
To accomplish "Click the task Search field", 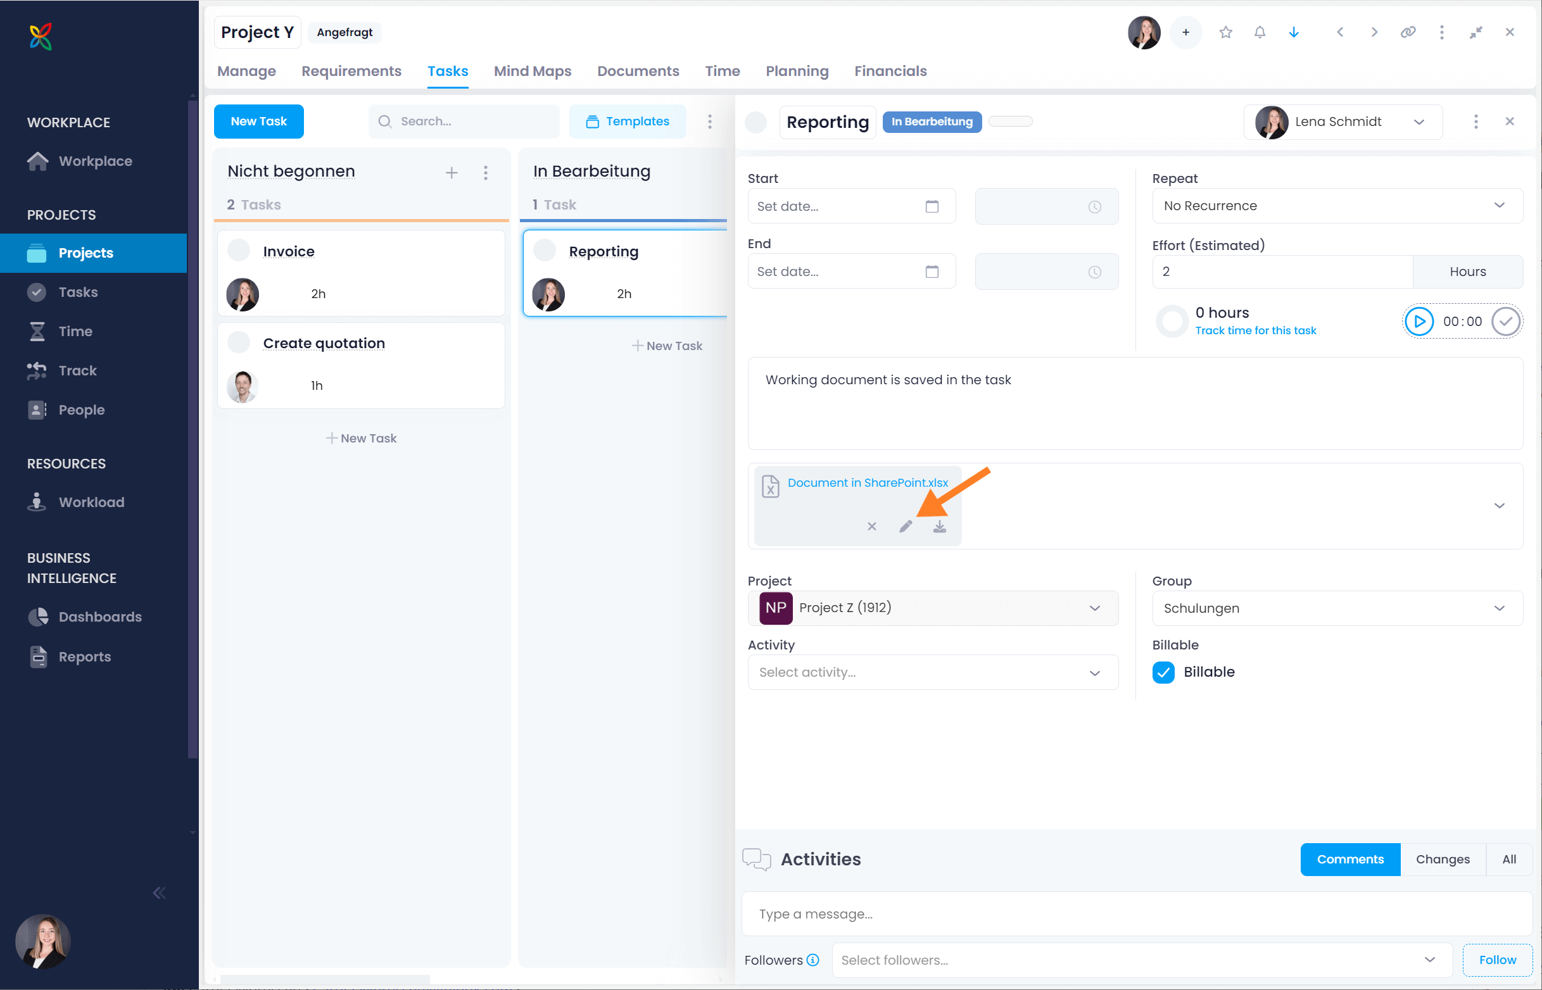I will click(x=464, y=122).
